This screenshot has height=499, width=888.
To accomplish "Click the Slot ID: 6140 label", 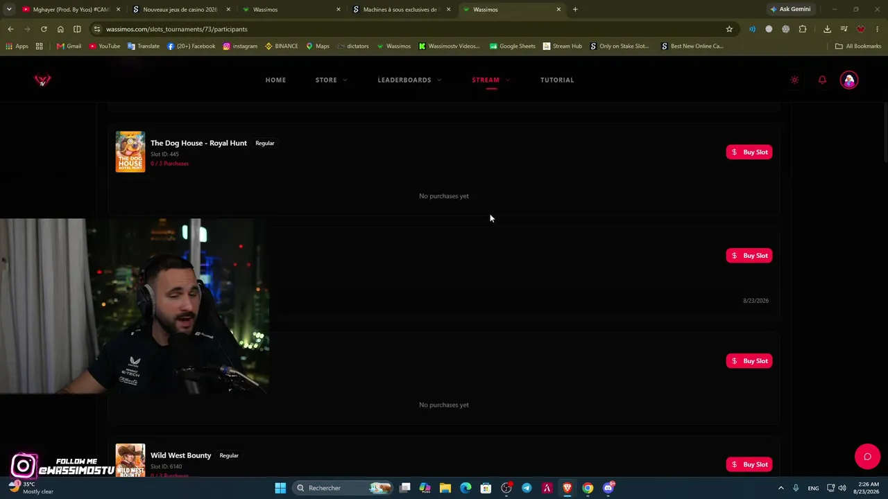I will [166, 466].
